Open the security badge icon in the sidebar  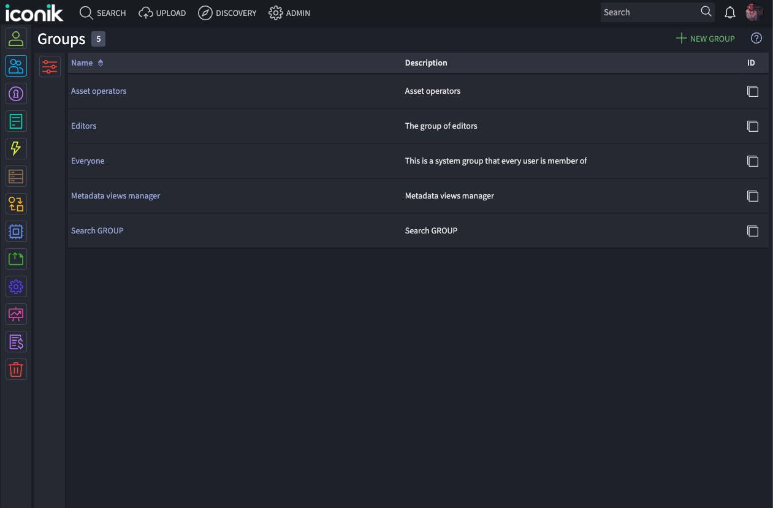point(16,93)
